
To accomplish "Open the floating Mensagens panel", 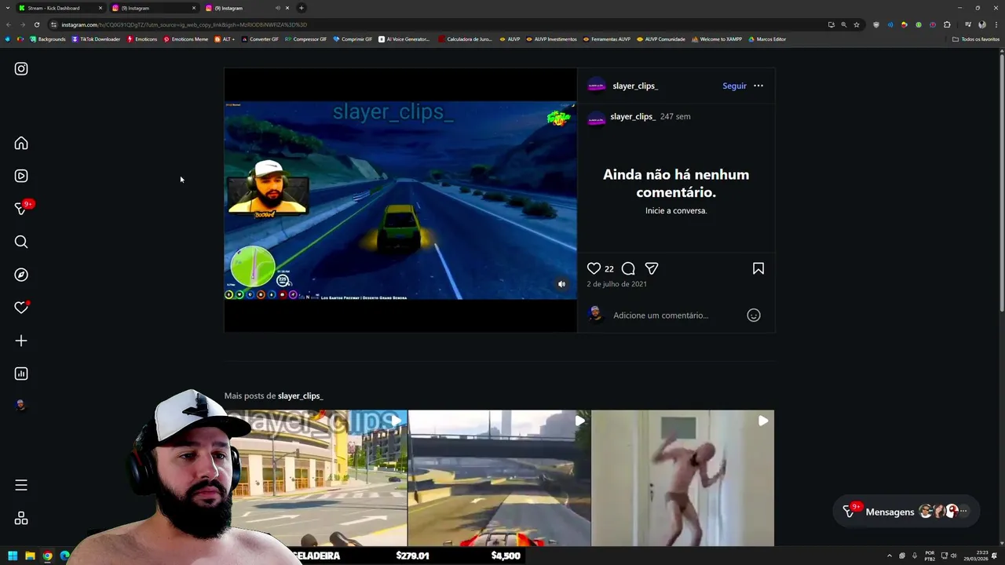I will tap(906, 511).
